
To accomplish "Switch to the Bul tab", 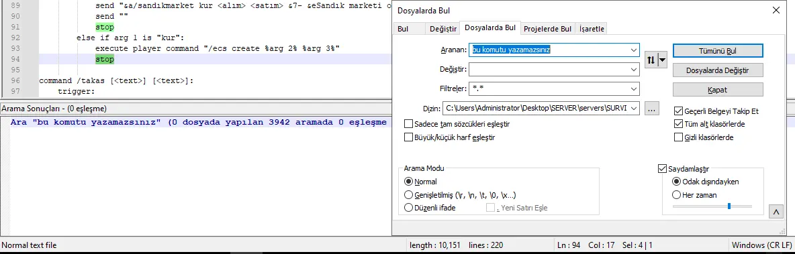I will coord(403,29).
